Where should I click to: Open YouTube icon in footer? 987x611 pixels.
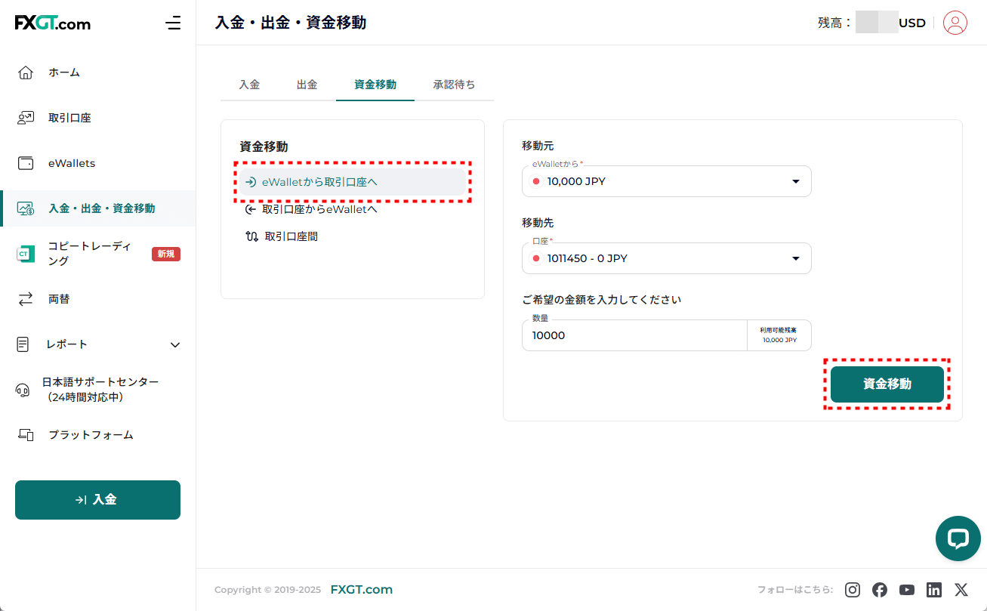(907, 590)
